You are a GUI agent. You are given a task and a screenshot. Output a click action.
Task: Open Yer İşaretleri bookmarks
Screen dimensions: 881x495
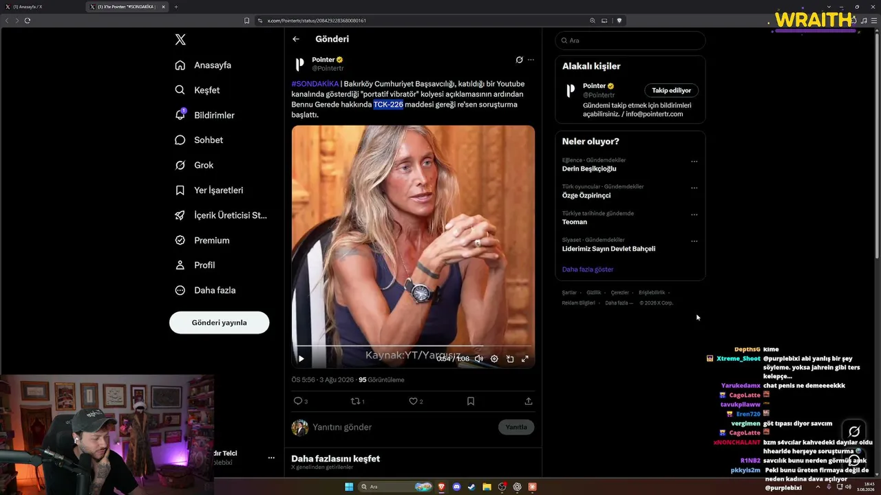[209, 190]
